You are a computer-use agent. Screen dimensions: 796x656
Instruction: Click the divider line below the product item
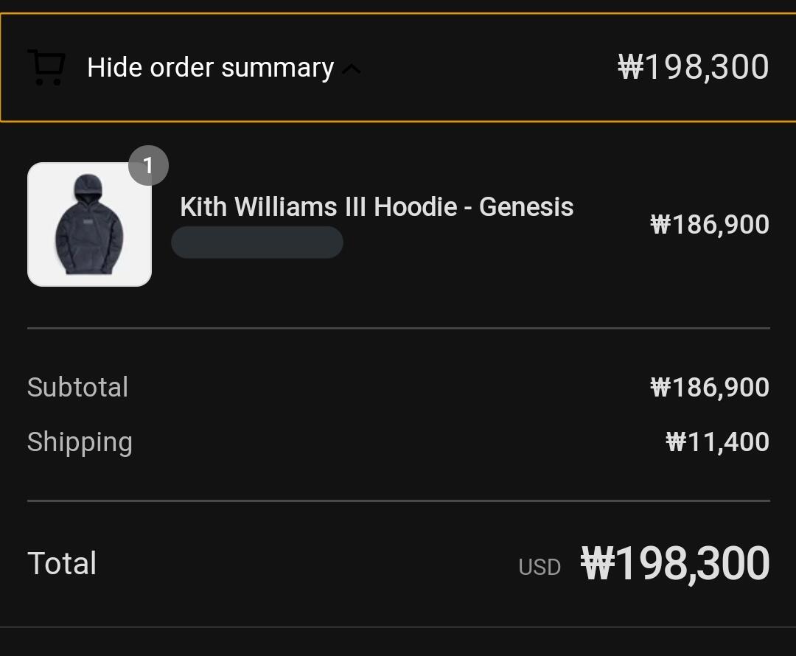coord(398,328)
